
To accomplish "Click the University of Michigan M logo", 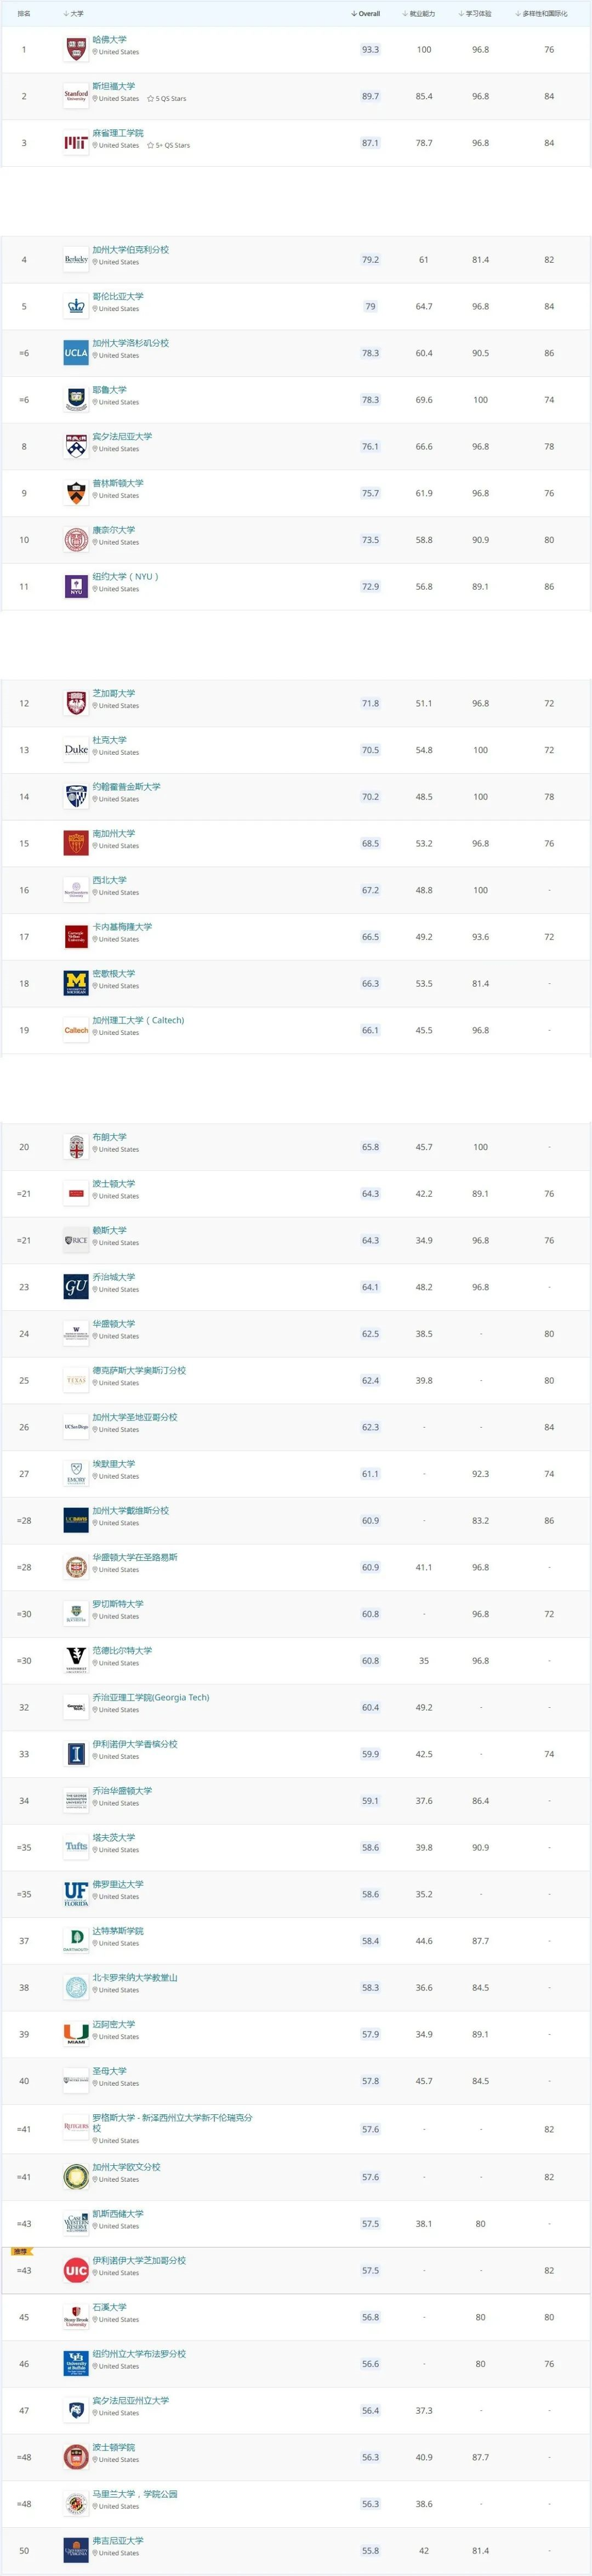I will coord(76,983).
